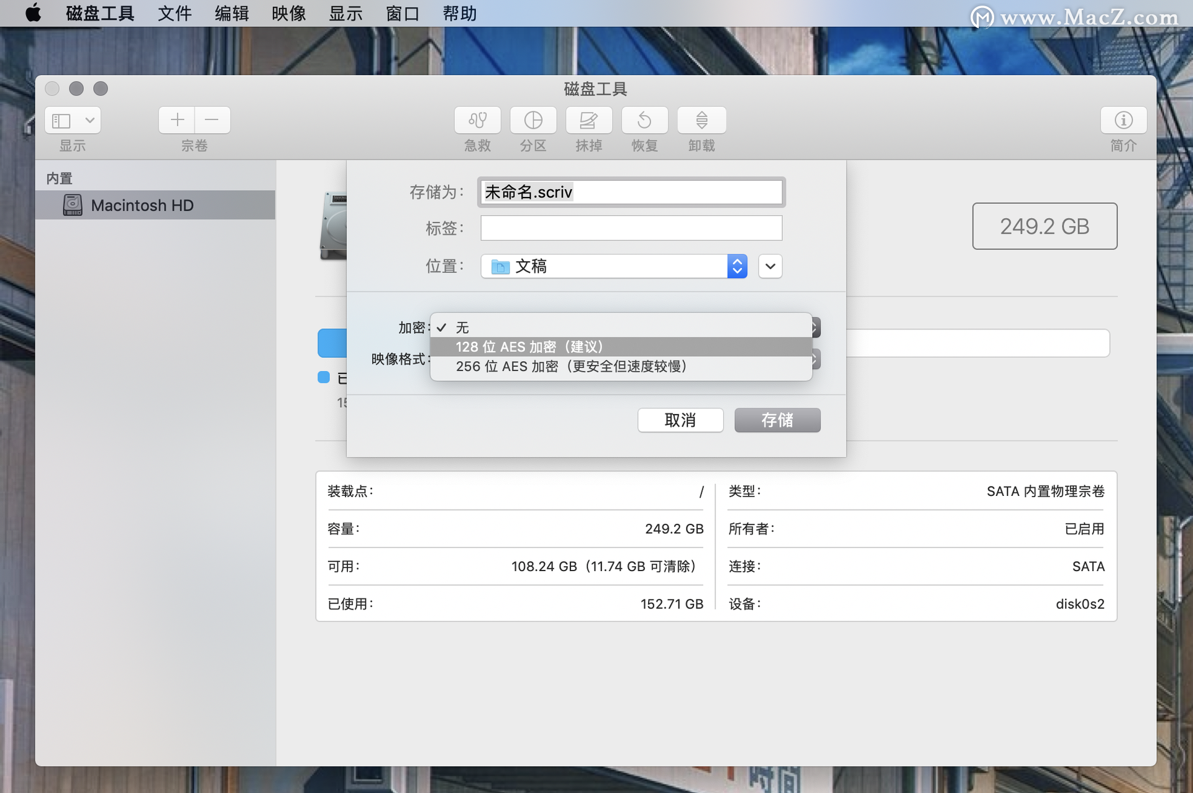
Task: Click the 可用 108.24 GB value
Action: coord(604,566)
